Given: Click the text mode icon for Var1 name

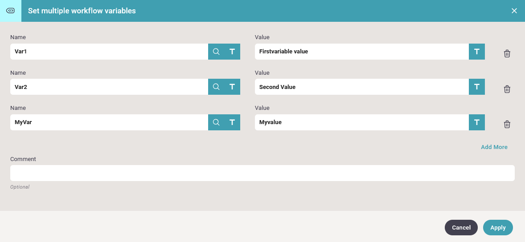Looking at the screenshot, I should click(x=232, y=52).
